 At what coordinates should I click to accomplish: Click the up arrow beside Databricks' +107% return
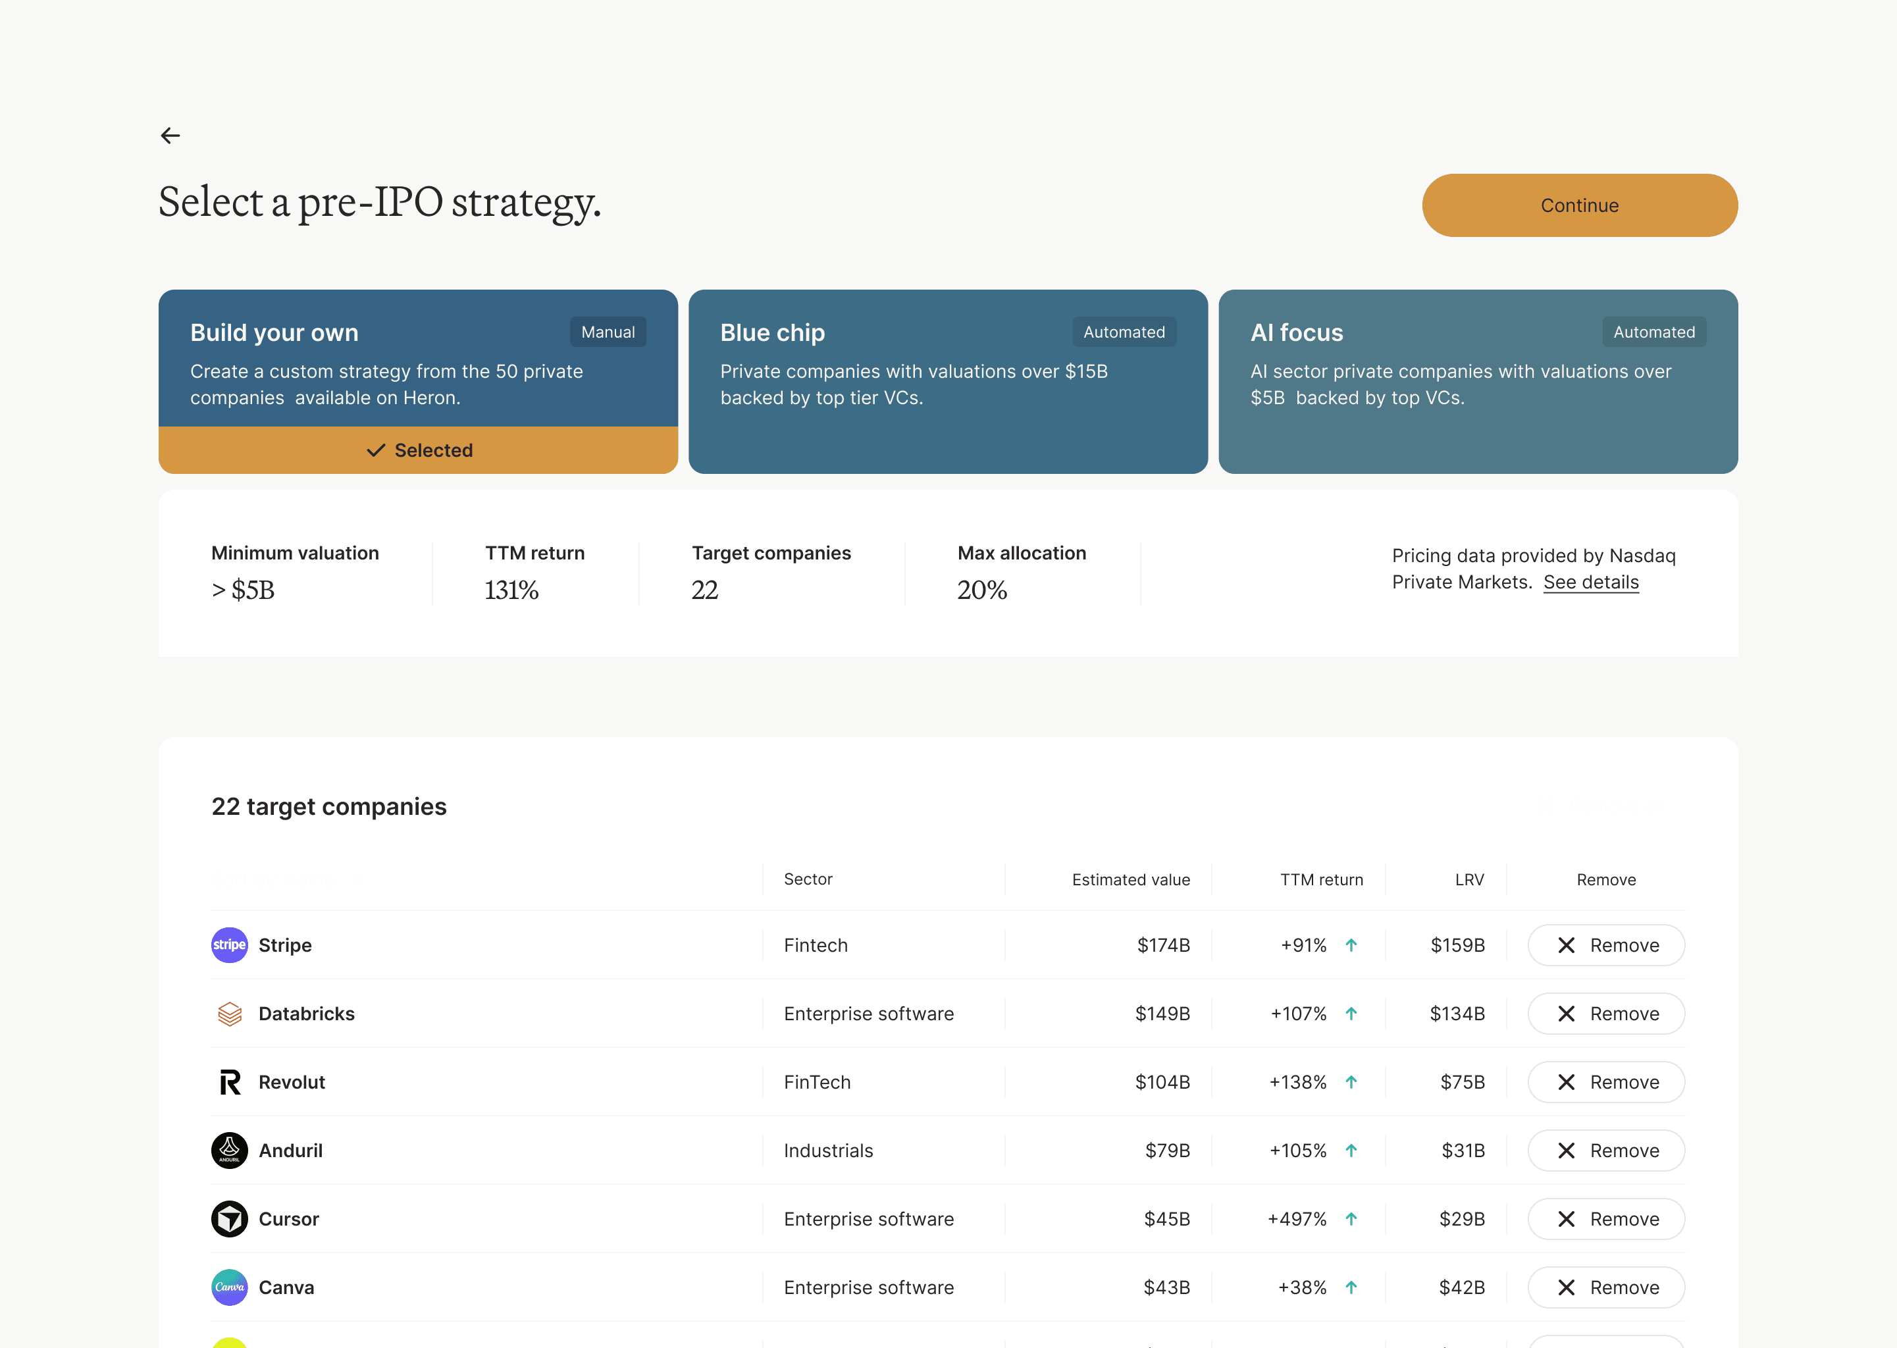tap(1351, 1014)
